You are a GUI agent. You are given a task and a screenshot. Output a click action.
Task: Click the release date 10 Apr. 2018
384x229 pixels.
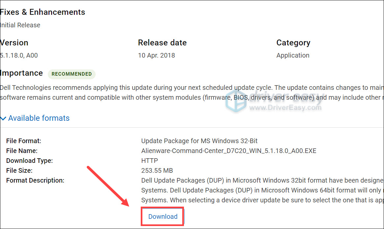click(x=156, y=55)
